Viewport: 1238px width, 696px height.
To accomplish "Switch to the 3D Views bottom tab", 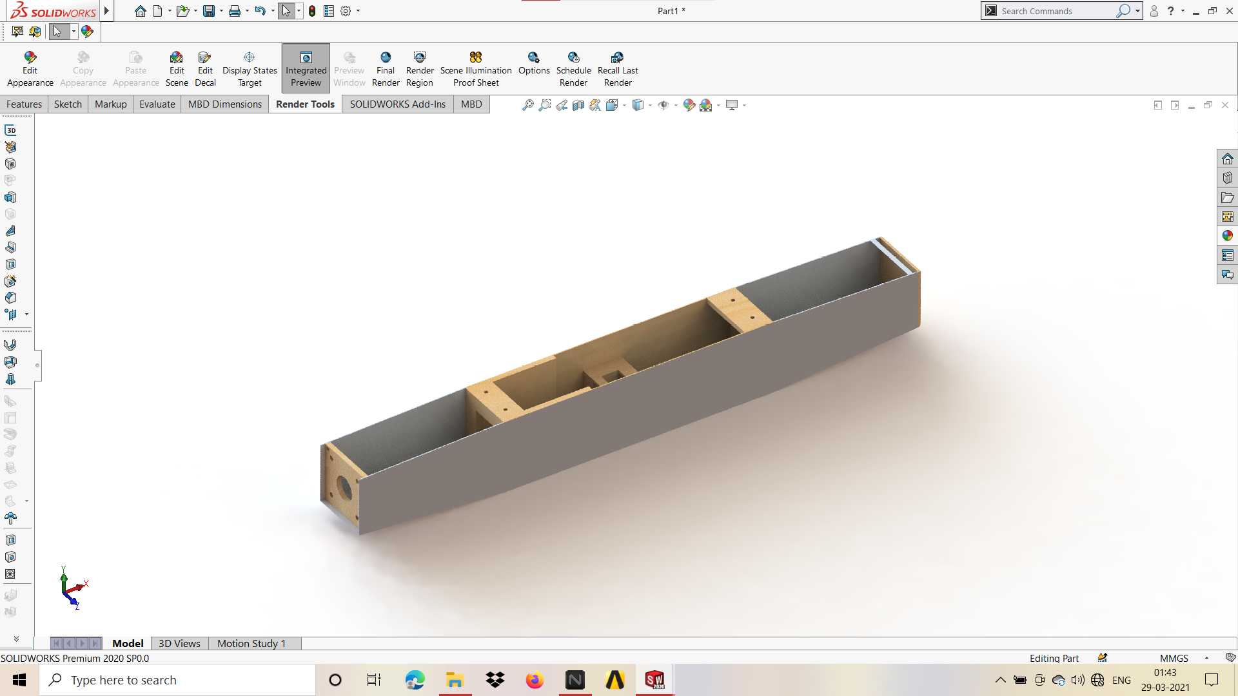I will click(179, 643).
